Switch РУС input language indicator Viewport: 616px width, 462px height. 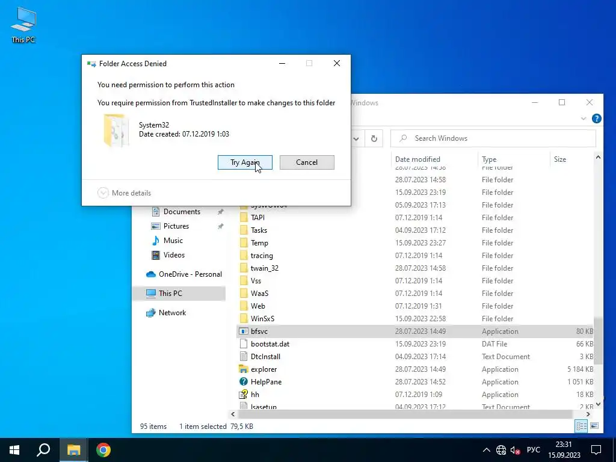click(x=534, y=450)
